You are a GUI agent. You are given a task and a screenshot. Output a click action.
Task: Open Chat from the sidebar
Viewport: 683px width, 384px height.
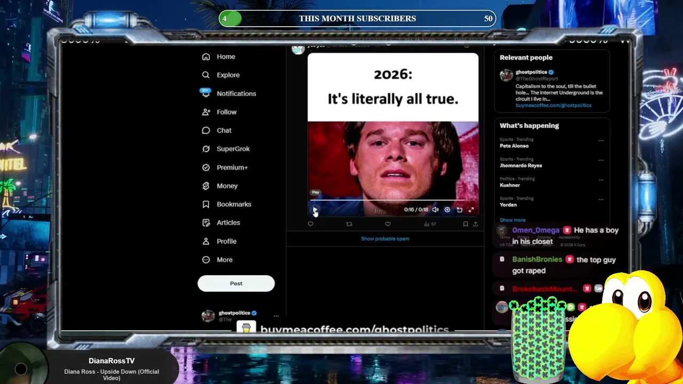tap(217, 131)
